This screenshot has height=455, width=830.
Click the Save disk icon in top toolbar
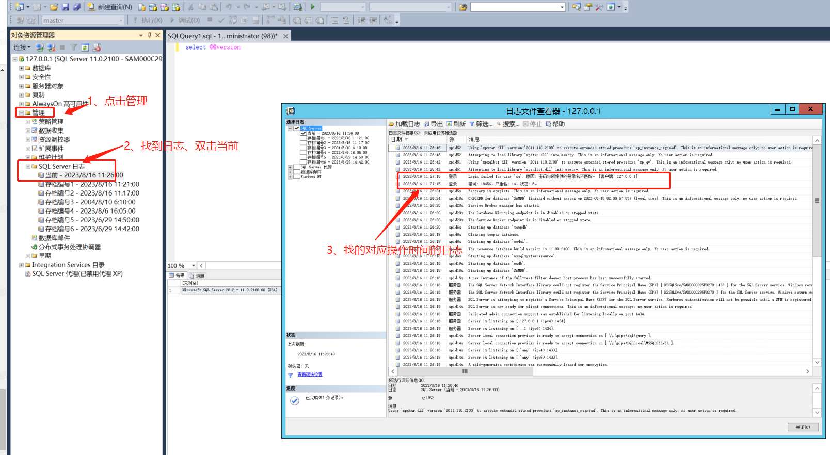pyautogui.click(x=66, y=7)
